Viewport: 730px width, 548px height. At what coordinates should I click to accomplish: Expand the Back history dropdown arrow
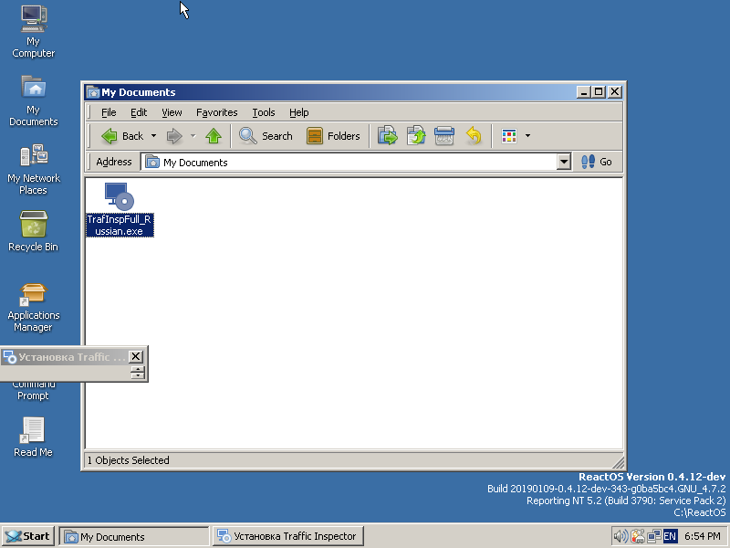[x=153, y=136]
